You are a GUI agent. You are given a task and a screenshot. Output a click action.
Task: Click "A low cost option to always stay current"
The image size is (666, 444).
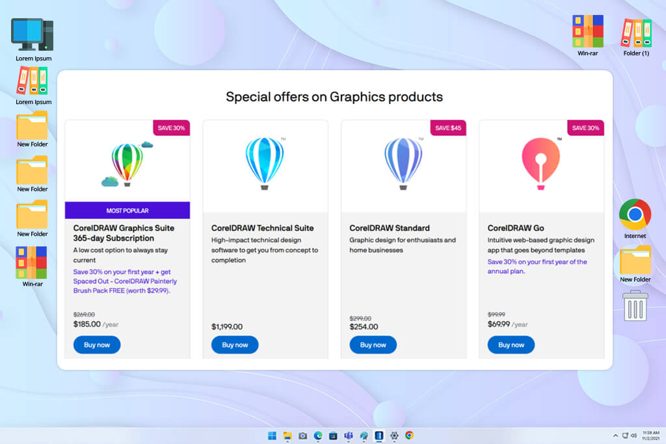pyautogui.click(x=120, y=255)
